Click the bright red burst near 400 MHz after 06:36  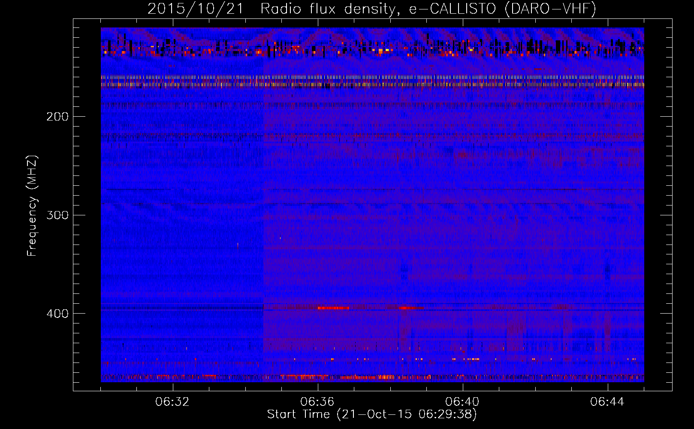coord(333,308)
